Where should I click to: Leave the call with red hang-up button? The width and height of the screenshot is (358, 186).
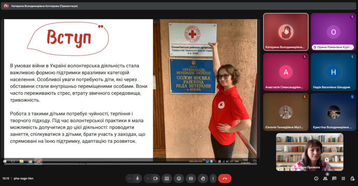tap(224, 178)
